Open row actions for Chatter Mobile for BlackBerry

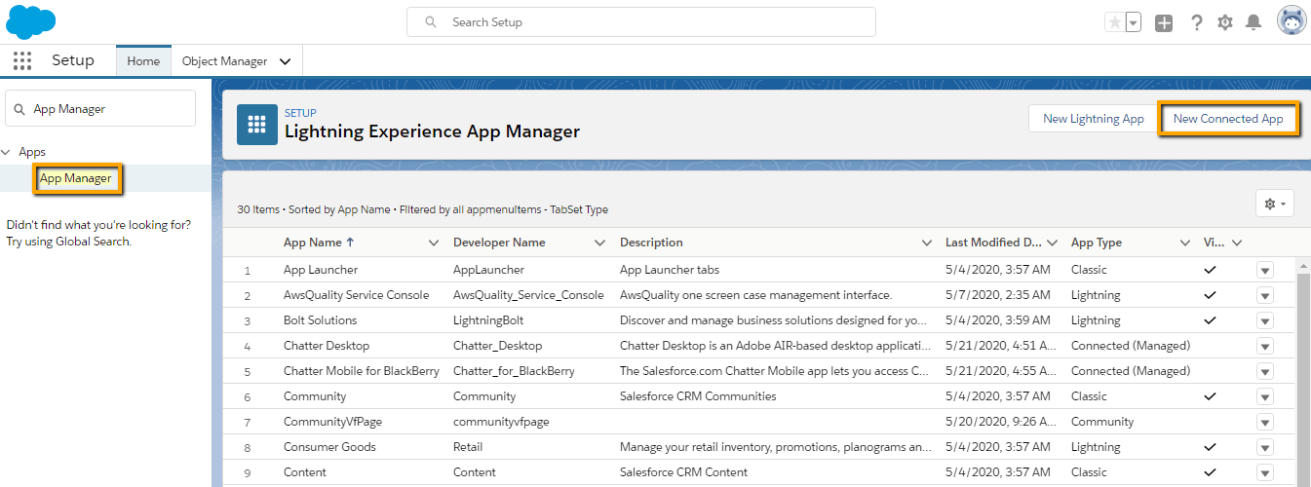pyautogui.click(x=1265, y=371)
